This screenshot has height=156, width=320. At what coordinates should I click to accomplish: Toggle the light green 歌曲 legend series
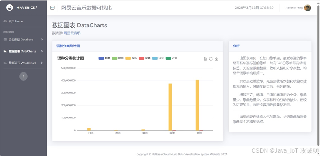pyautogui.click(x=118, y=58)
